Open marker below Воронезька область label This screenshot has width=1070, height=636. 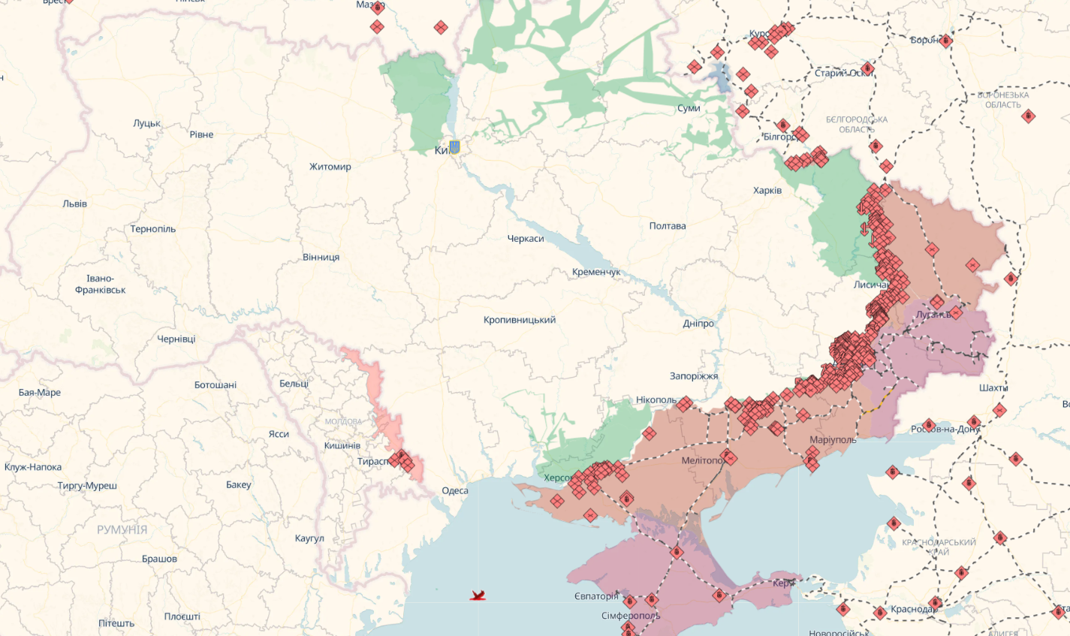coord(1028,116)
